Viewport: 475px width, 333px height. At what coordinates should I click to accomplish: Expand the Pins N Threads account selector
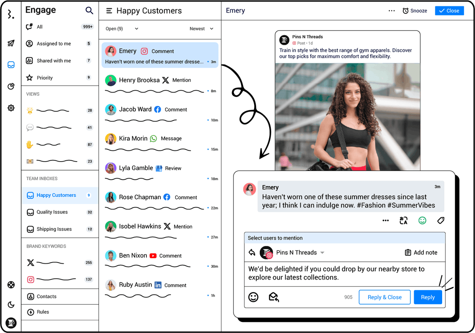point(322,253)
